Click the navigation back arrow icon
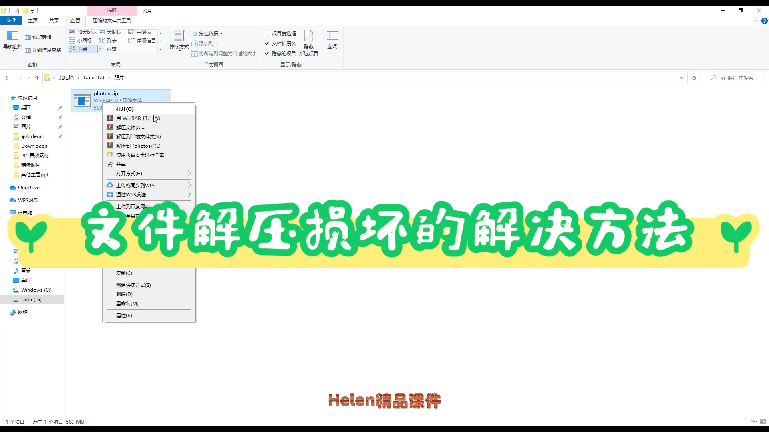Screen dimensions: 769x432 click(x=7, y=78)
